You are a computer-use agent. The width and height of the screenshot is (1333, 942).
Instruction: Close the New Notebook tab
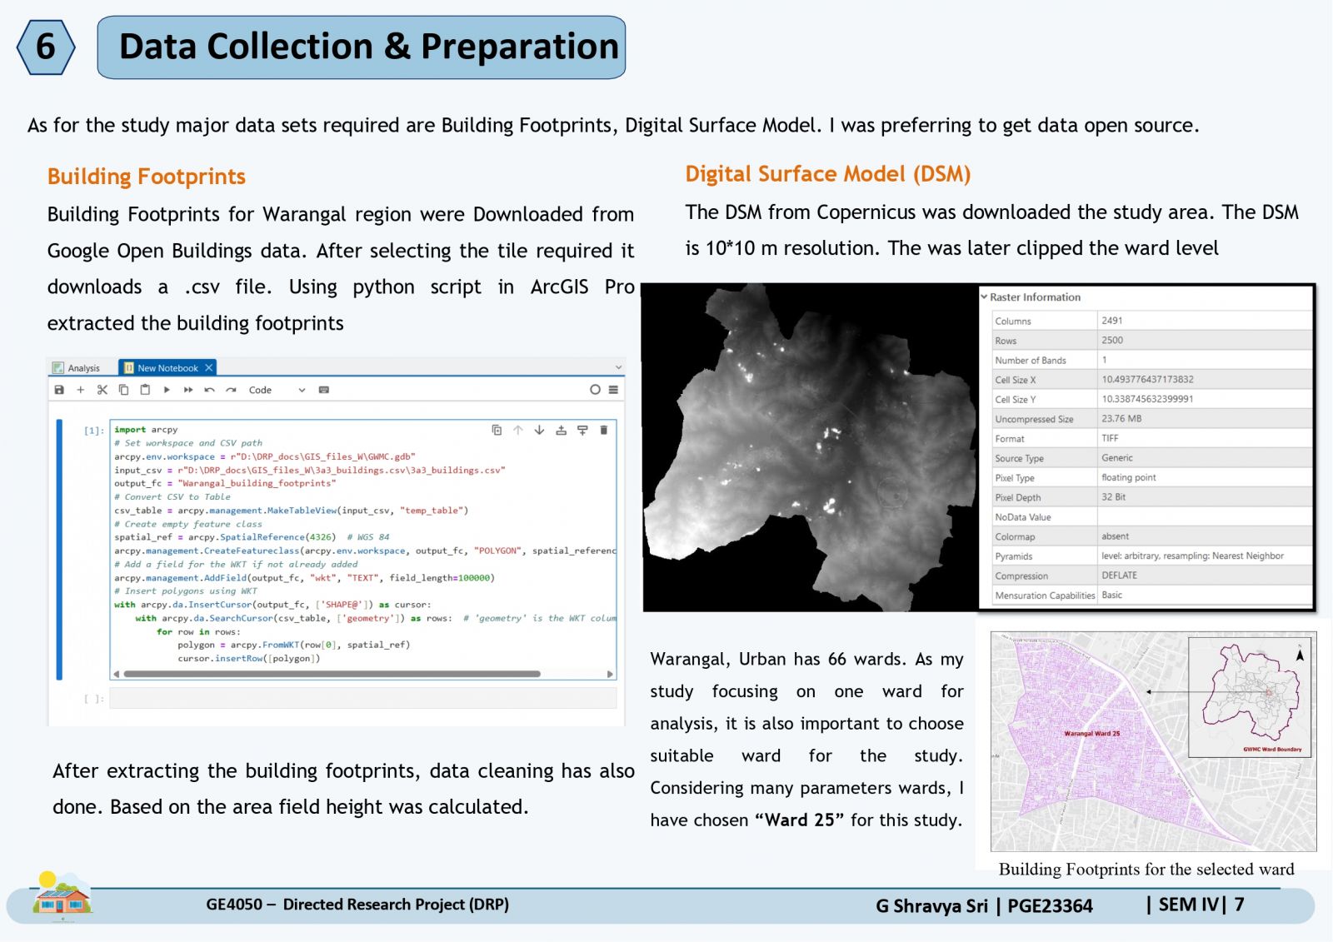point(209,368)
